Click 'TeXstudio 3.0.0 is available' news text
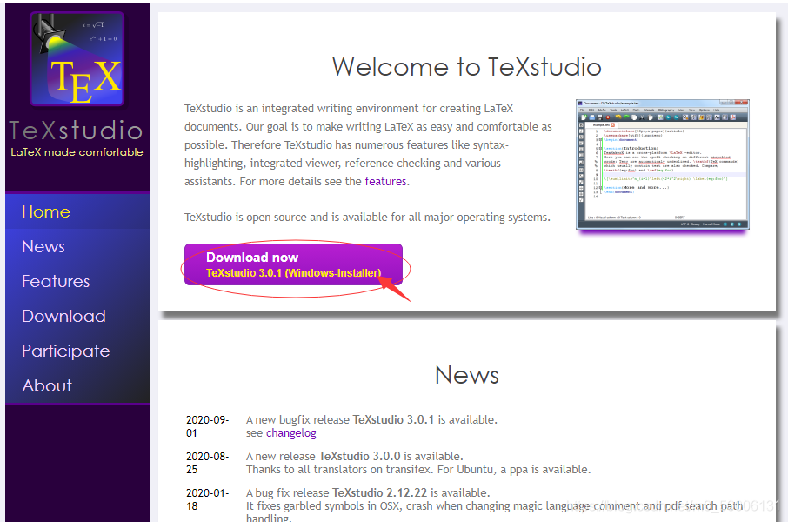The image size is (788, 522). coord(354,456)
